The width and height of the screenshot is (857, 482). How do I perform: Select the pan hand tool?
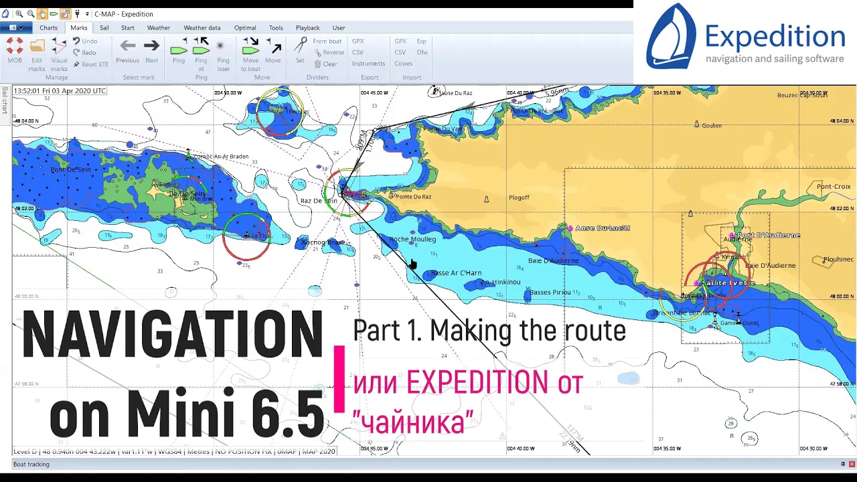click(42, 13)
